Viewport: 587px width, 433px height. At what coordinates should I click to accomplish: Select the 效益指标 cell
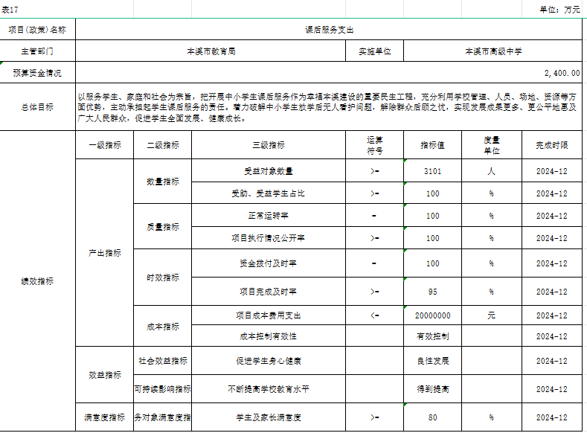(105, 375)
